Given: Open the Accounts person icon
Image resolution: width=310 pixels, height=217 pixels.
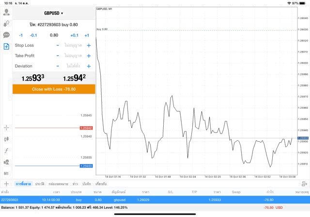Looking at the screenshot, I should click(x=6, y=12).
